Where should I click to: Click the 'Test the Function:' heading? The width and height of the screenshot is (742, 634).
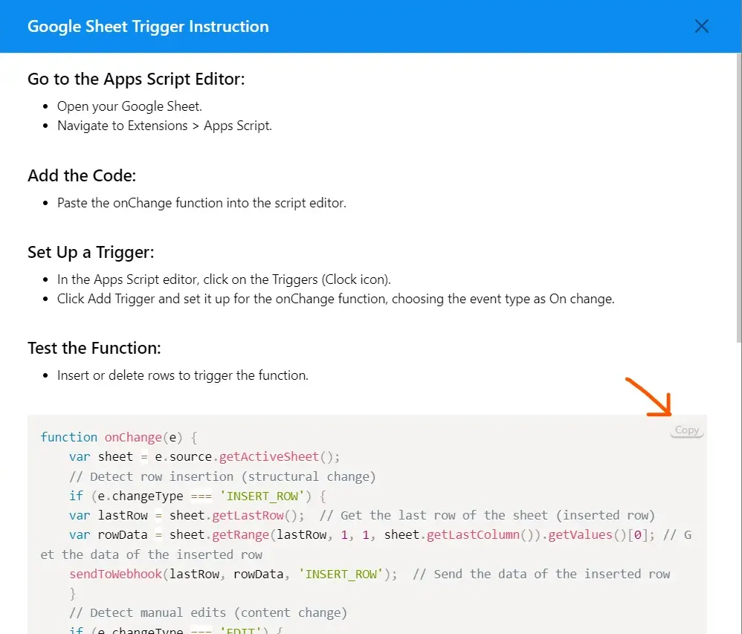pyautogui.click(x=94, y=348)
